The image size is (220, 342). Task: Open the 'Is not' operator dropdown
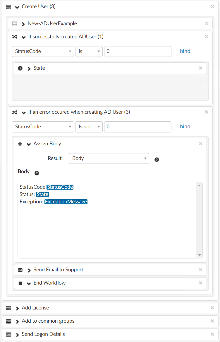[89, 127]
